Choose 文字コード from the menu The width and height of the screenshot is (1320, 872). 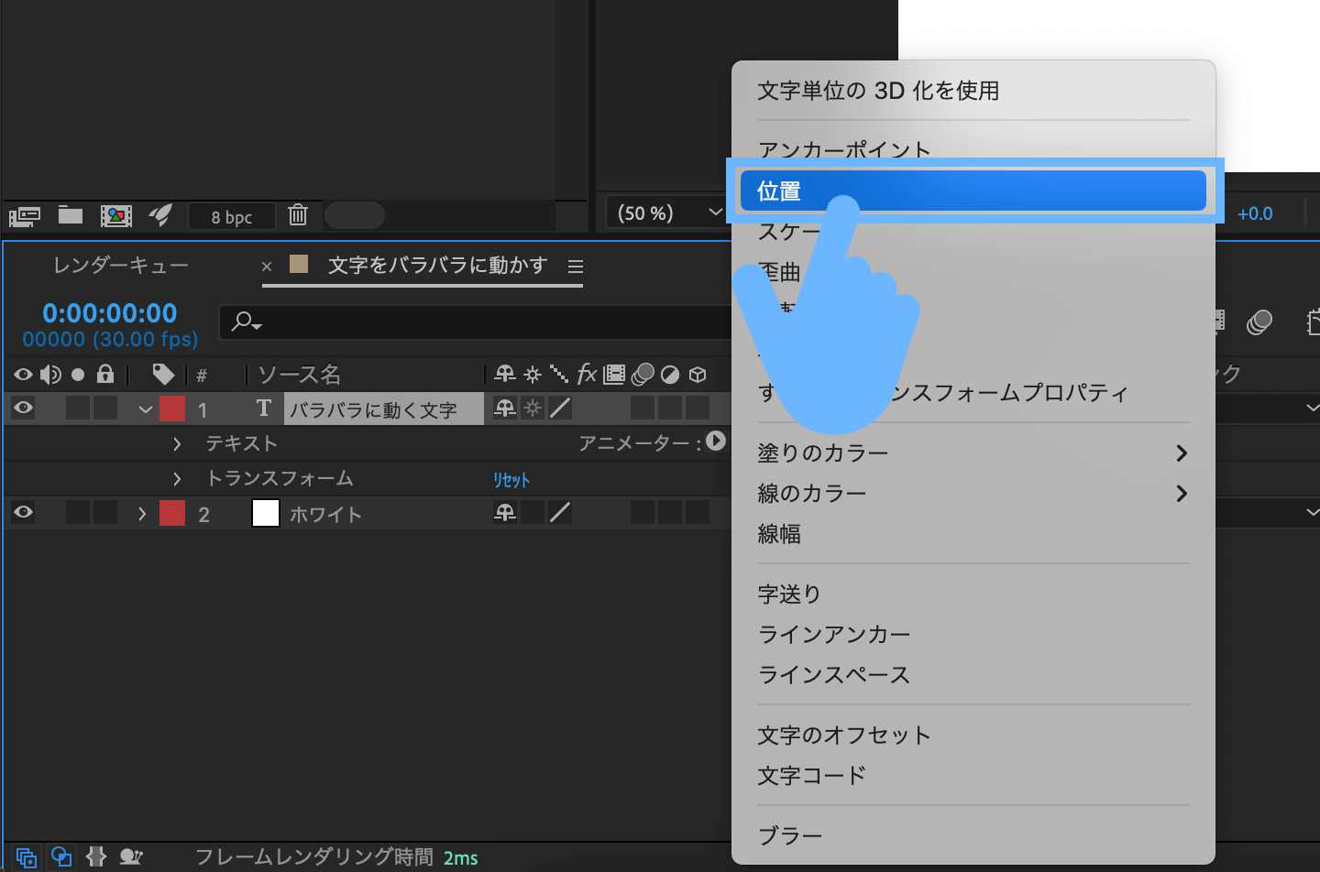973,775
